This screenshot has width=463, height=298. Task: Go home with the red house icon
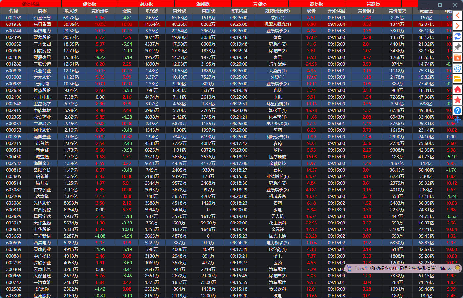coord(458,89)
